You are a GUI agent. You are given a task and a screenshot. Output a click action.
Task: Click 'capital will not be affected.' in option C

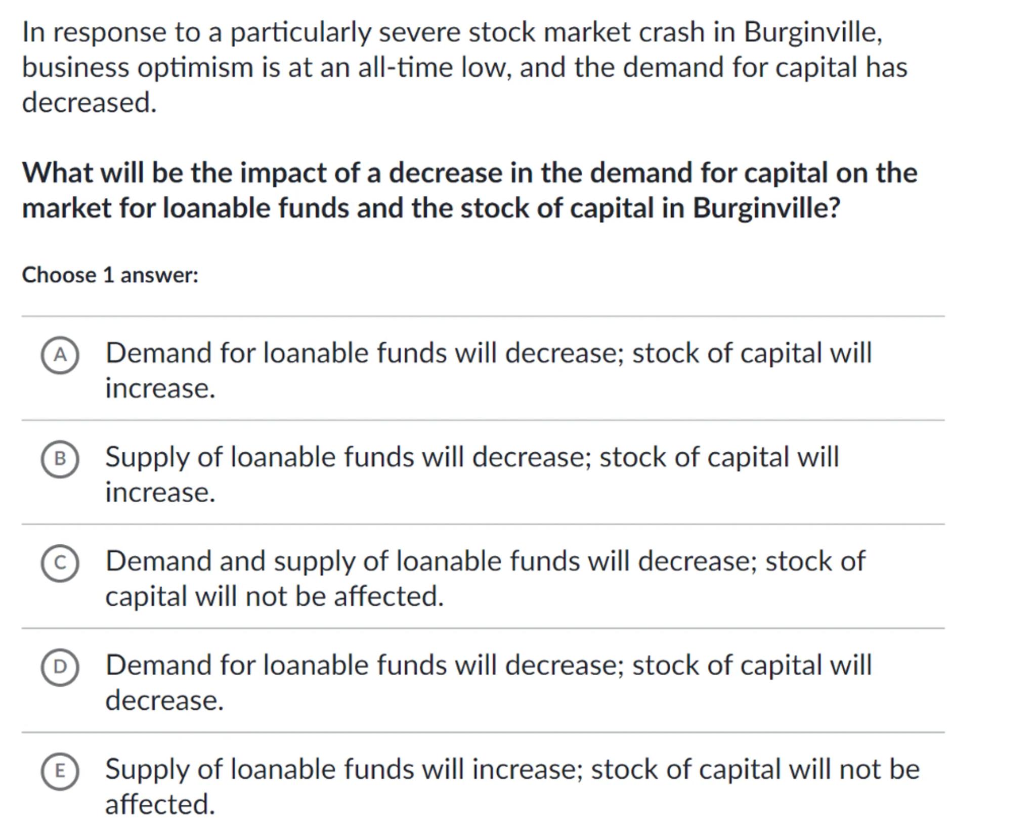[274, 596]
